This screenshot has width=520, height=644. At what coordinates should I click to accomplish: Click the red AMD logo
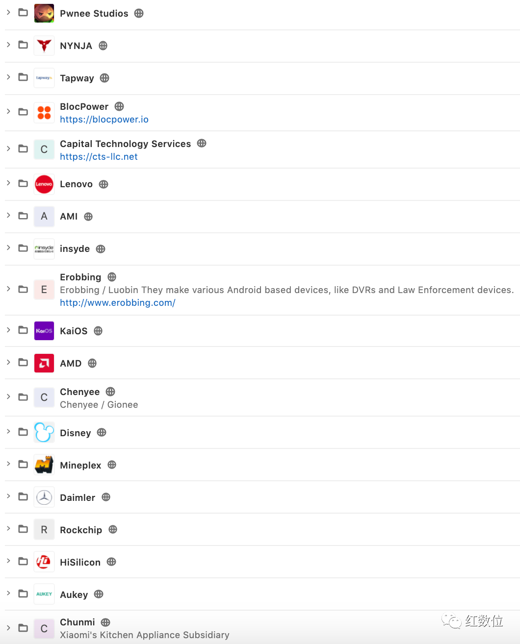pyautogui.click(x=44, y=363)
